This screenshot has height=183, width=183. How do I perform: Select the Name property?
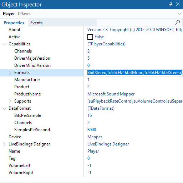pos(14,151)
